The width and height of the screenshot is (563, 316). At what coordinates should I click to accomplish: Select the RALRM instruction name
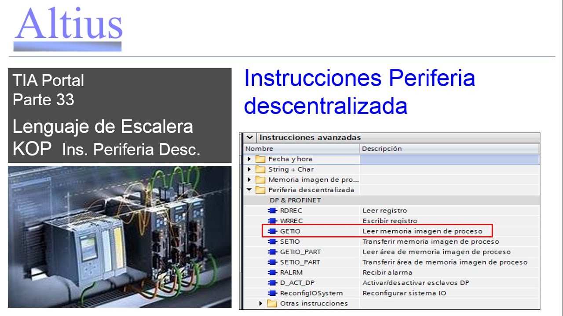click(291, 273)
